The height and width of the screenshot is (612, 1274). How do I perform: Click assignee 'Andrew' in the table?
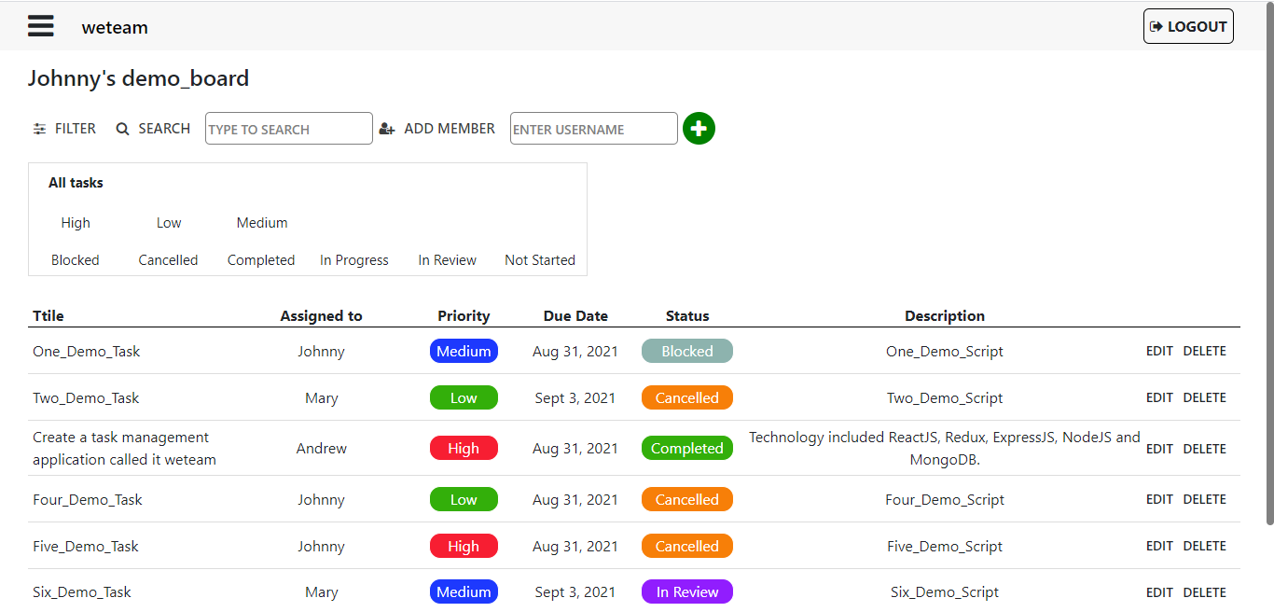pyautogui.click(x=322, y=449)
